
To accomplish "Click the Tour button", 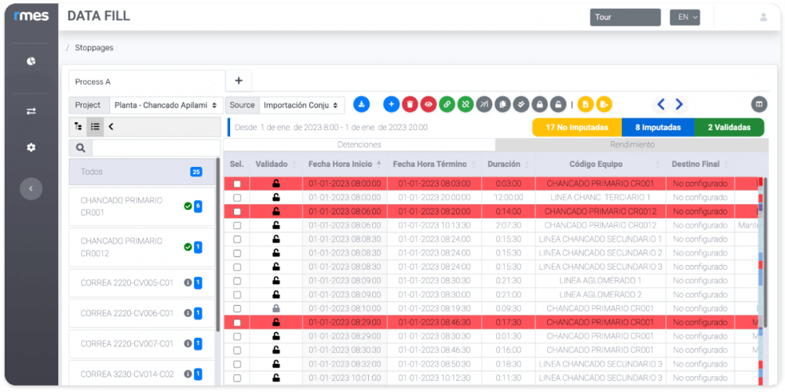I will pyautogui.click(x=626, y=17).
